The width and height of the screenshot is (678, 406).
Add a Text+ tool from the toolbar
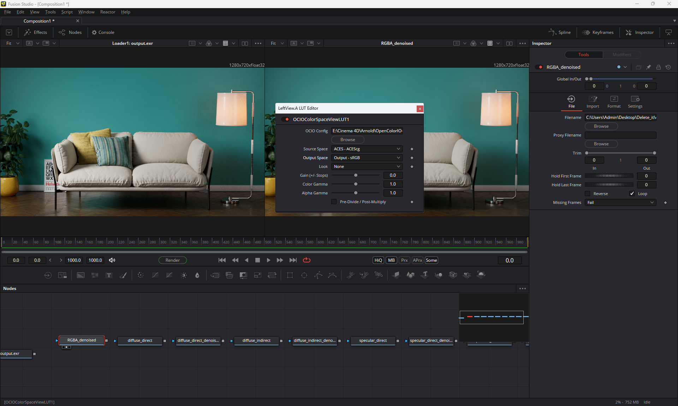point(109,275)
